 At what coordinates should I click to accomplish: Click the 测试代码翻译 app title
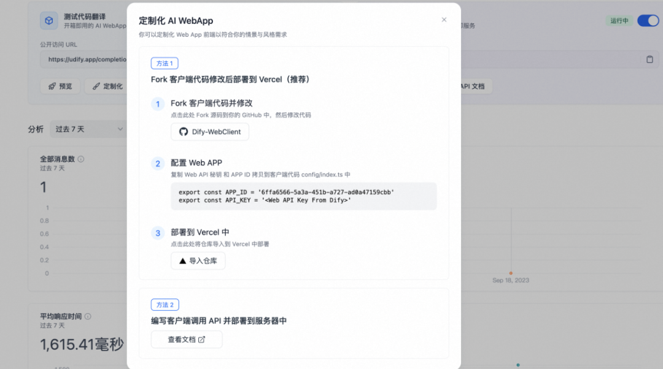[x=85, y=17]
